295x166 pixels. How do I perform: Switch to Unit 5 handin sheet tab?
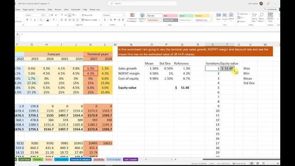coord(130,160)
